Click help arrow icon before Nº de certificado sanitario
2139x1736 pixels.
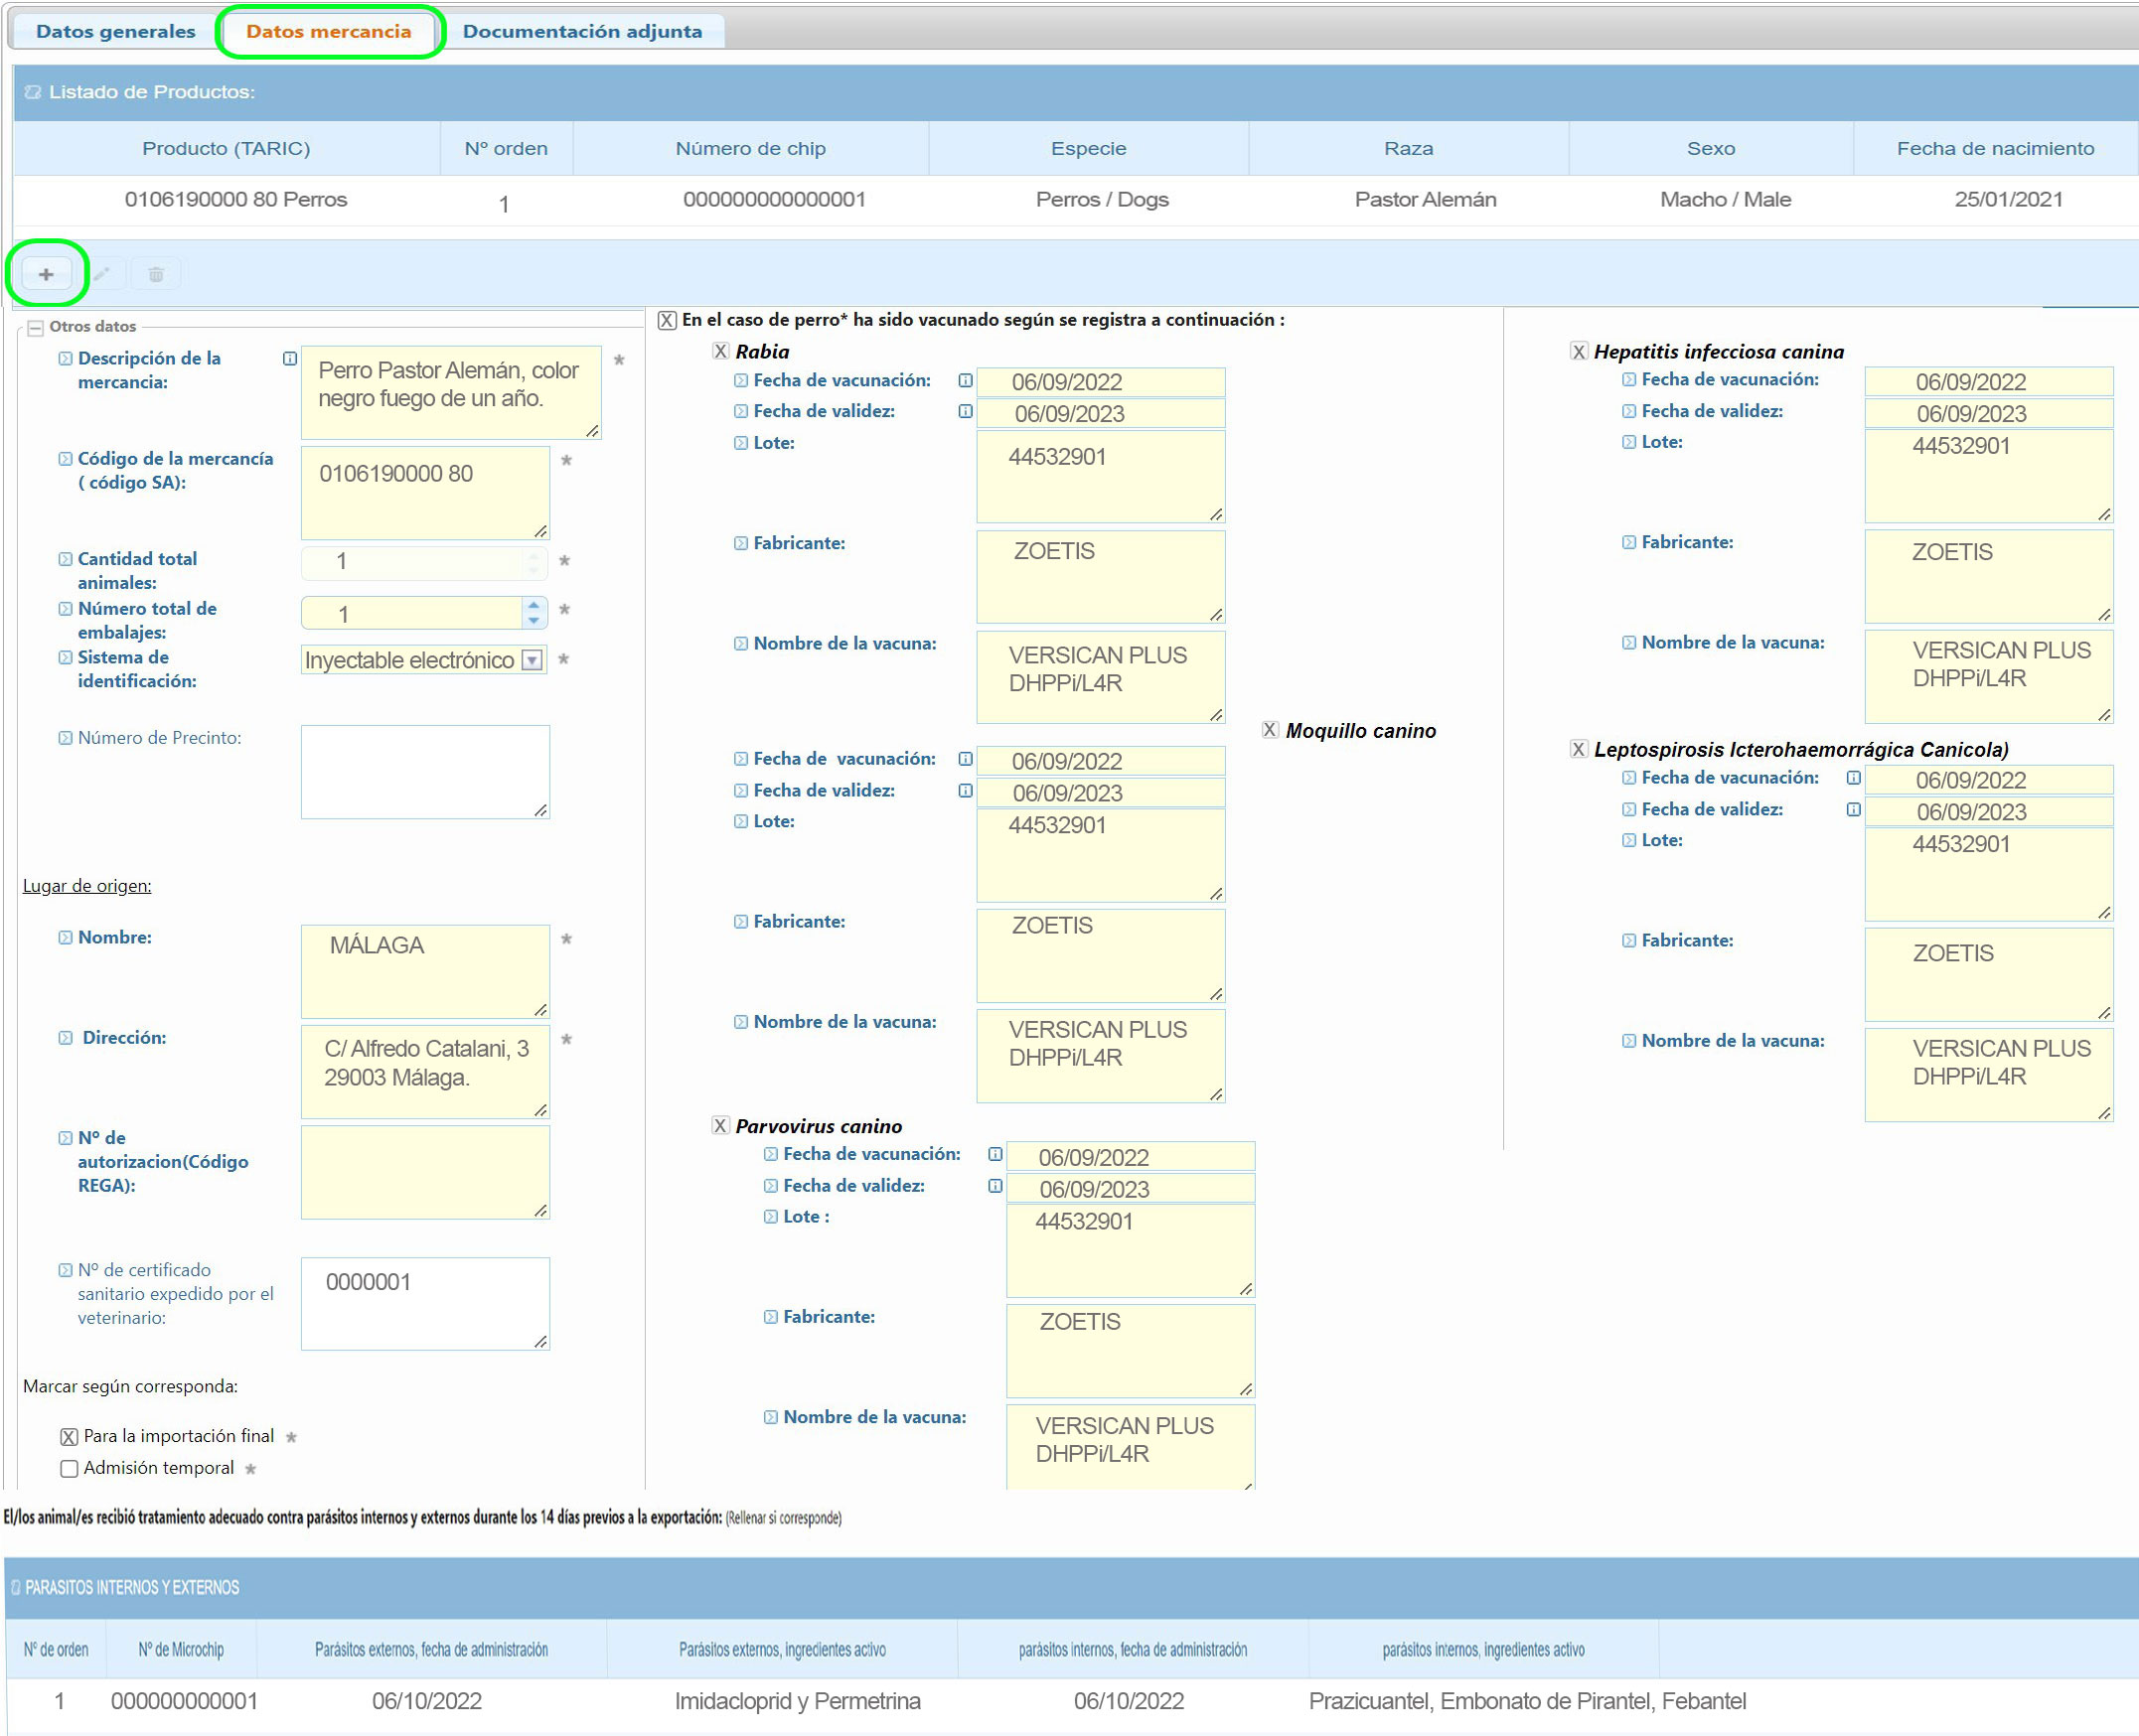[65, 1270]
